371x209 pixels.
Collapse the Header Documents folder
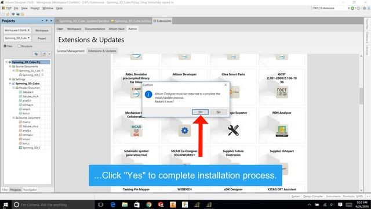tap(14, 88)
